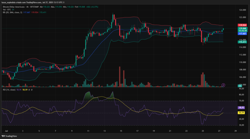Open the 4h interval label in title

point(28,7)
